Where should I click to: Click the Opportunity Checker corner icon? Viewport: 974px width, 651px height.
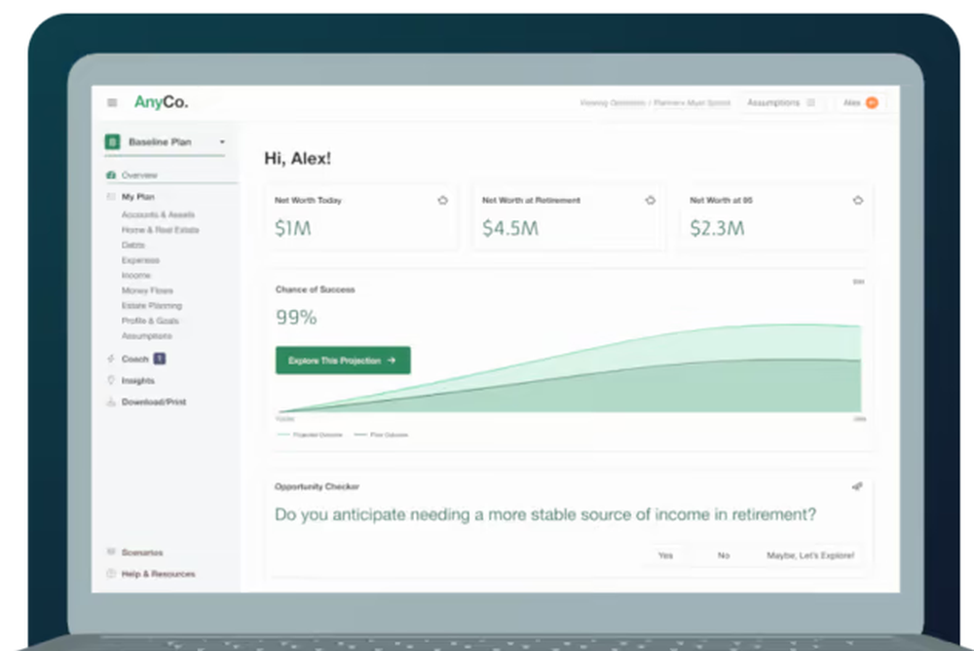(x=857, y=486)
